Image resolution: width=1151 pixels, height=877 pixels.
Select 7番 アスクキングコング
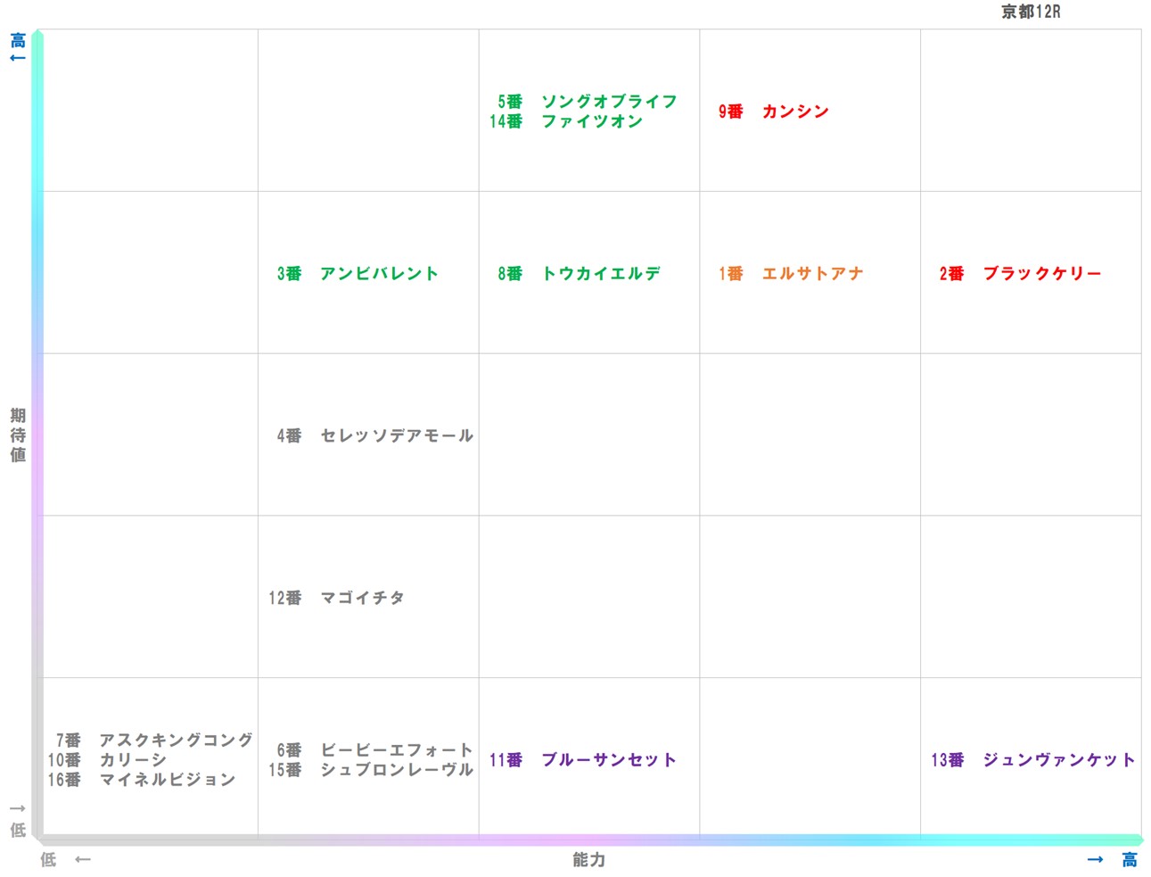155,740
